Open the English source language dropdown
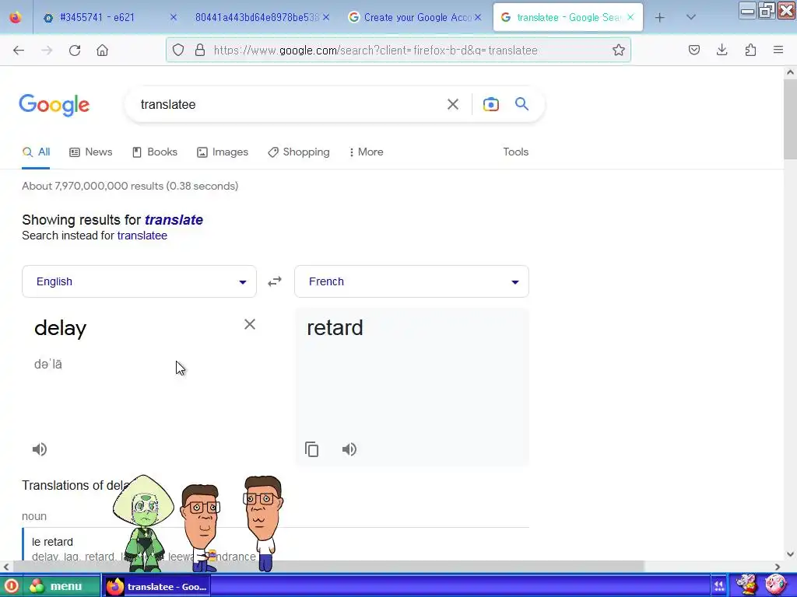Screen dimensions: 797x597 point(139,281)
